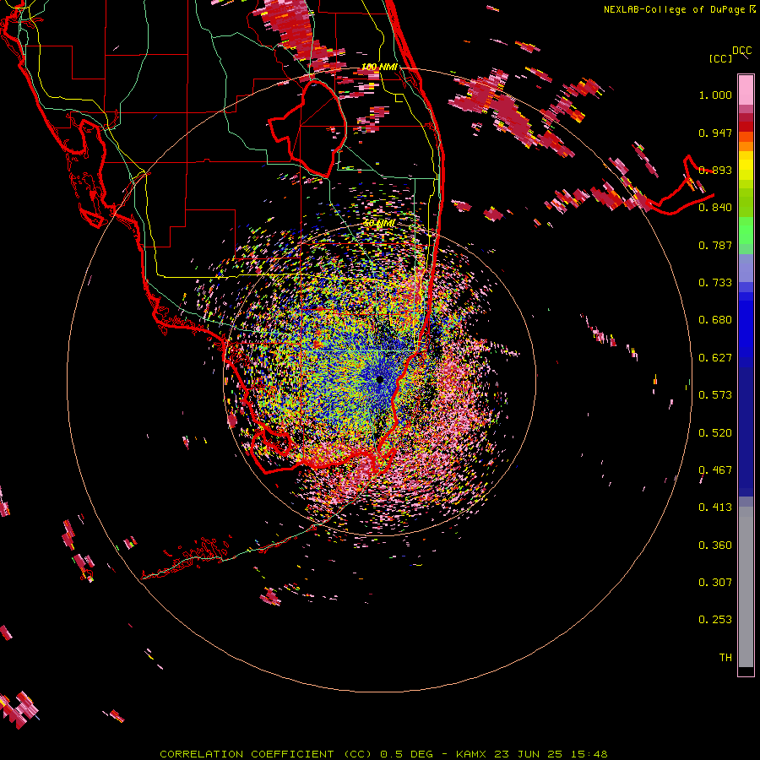Pick the gray color bar segment

[746, 587]
